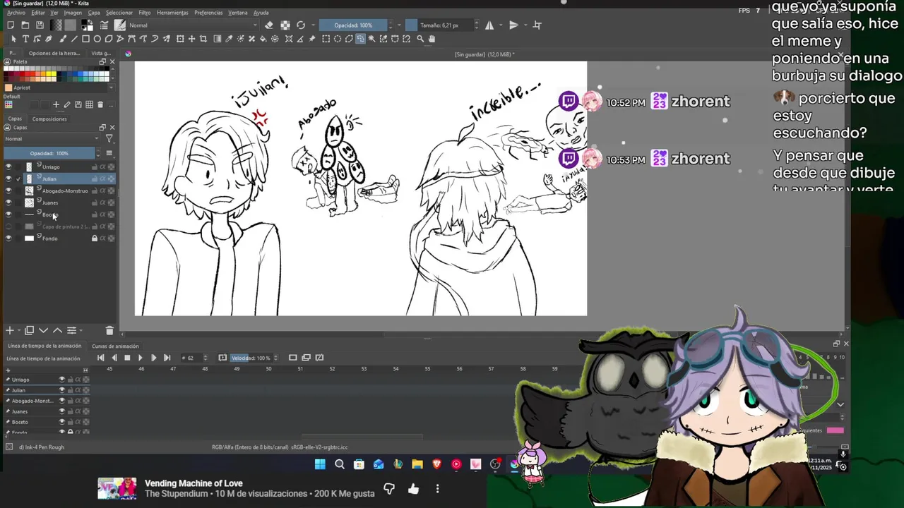Adjust the animation Velocidad slider

[x=250, y=358]
